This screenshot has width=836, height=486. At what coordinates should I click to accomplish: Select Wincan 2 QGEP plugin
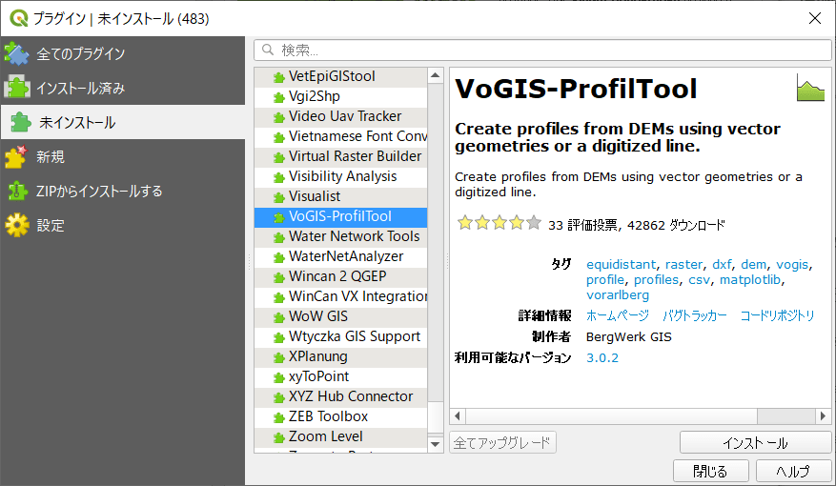pyautogui.click(x=340, y=276)
